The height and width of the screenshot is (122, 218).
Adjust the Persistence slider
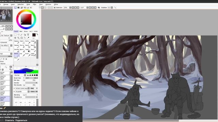[32, 97]
